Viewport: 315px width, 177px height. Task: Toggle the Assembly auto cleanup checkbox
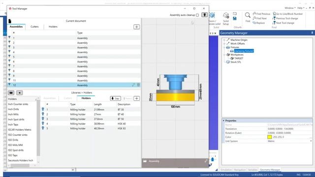pos(197,15)
